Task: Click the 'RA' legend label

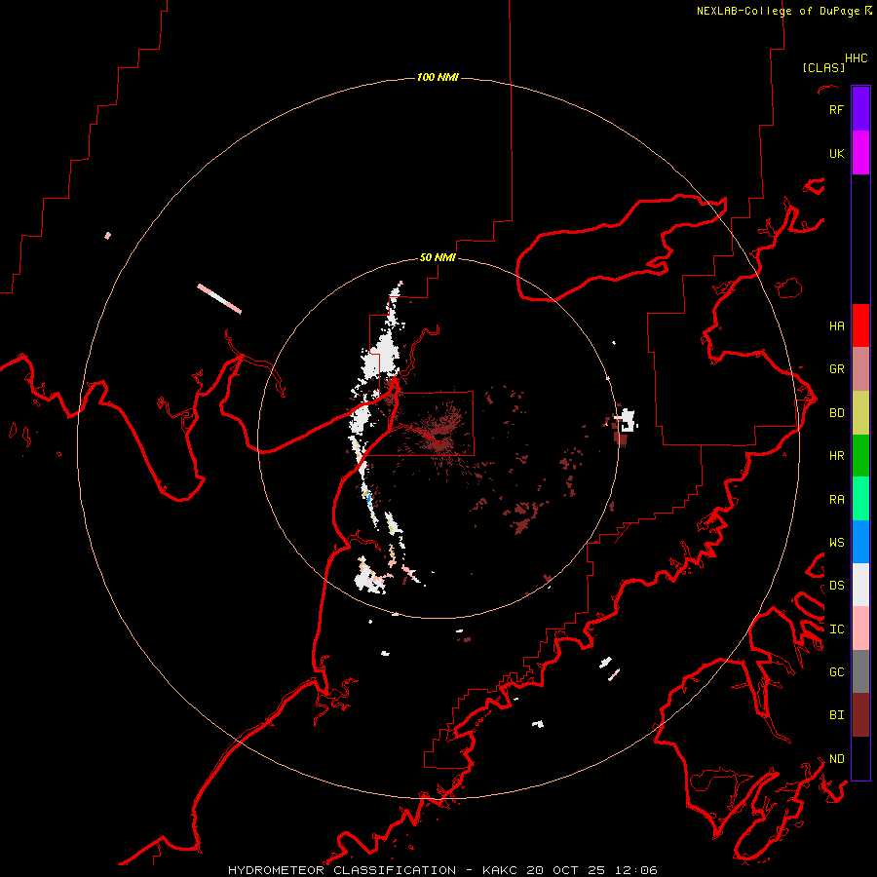Action: tap(836, 500)
